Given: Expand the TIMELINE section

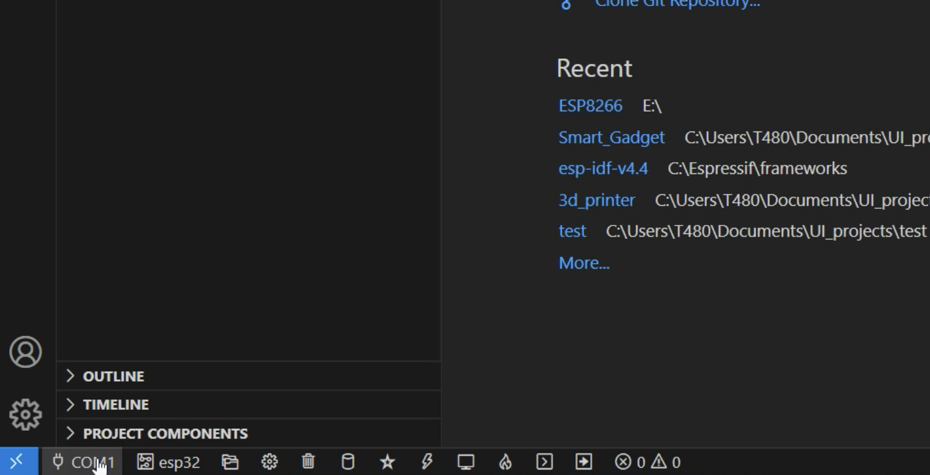Looking at the screenshot, I should tap(115, 405).
